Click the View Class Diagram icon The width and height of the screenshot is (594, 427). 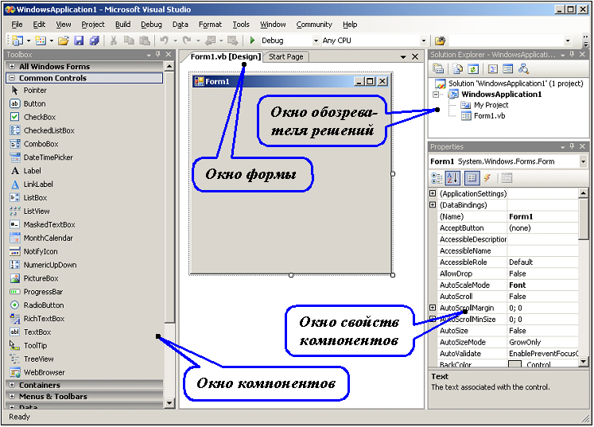(x=523, y=69)
